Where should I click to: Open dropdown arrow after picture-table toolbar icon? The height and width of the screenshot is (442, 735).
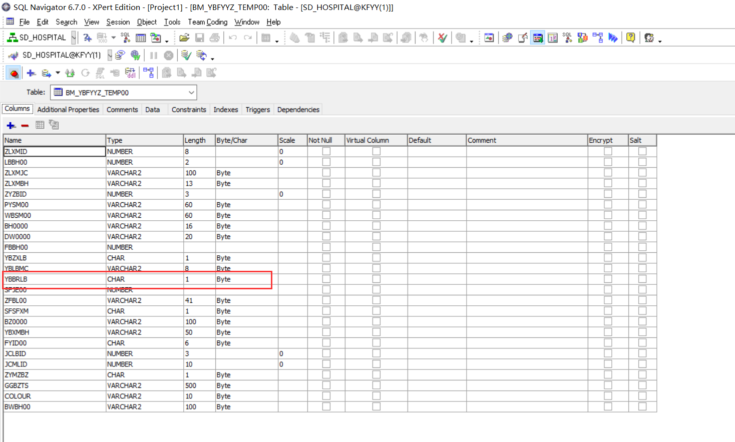(x=167, y=41)
